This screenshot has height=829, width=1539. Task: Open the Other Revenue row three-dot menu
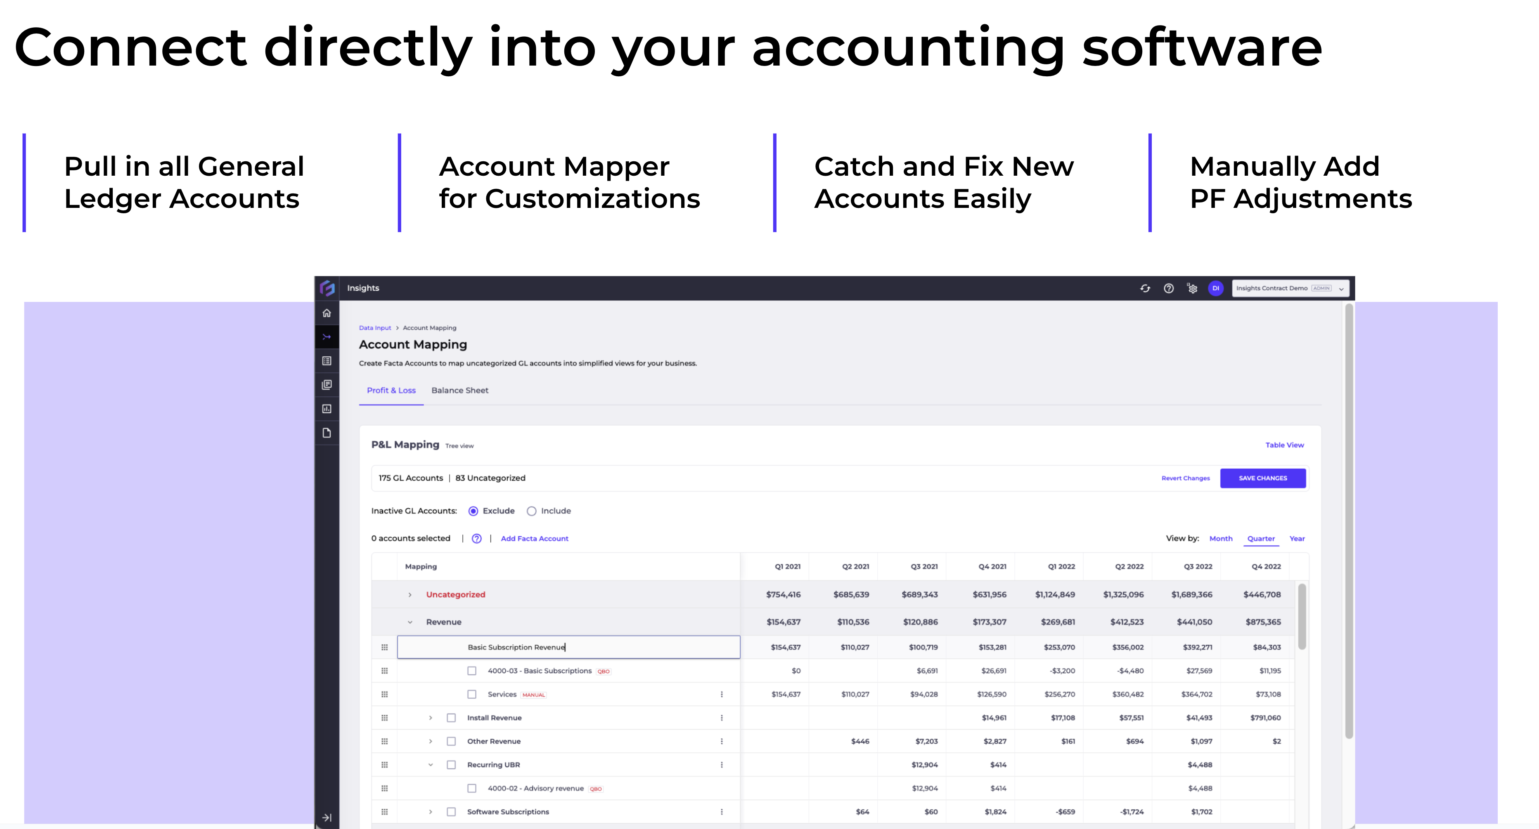tap(722, 741)
